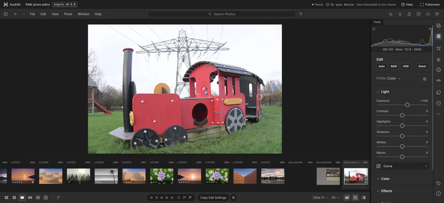The width and height of the screenshot is (444, 203).
Task: Open the edit History clock icon
Action: (x=438, y=103)
